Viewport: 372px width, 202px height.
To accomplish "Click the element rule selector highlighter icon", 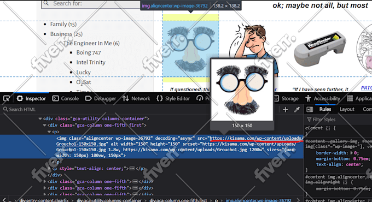I will (x=328, y=128).
